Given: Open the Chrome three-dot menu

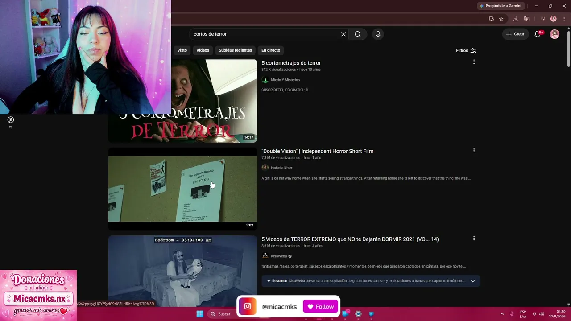Looking at the screenshot, I should (x=564, y=19).
